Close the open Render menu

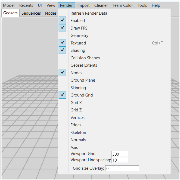66,5
